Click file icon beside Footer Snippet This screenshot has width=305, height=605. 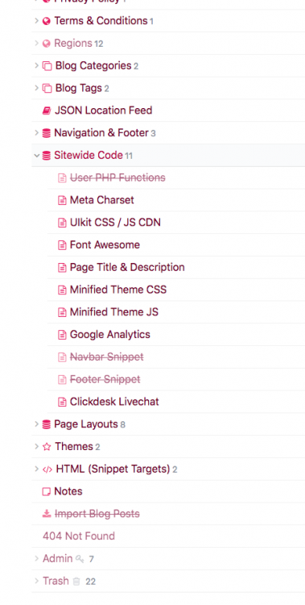[x=62, y=379]
